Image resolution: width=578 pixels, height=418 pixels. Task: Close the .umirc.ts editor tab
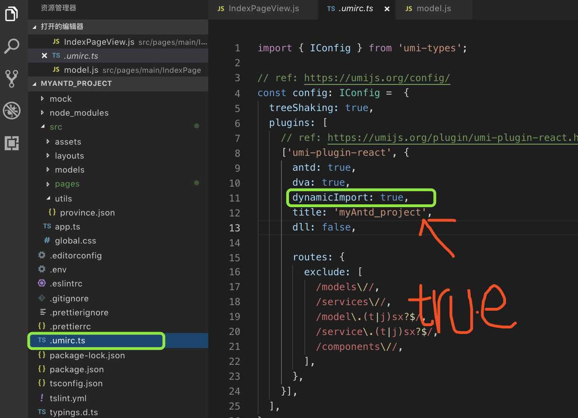[x=387, y=9]
